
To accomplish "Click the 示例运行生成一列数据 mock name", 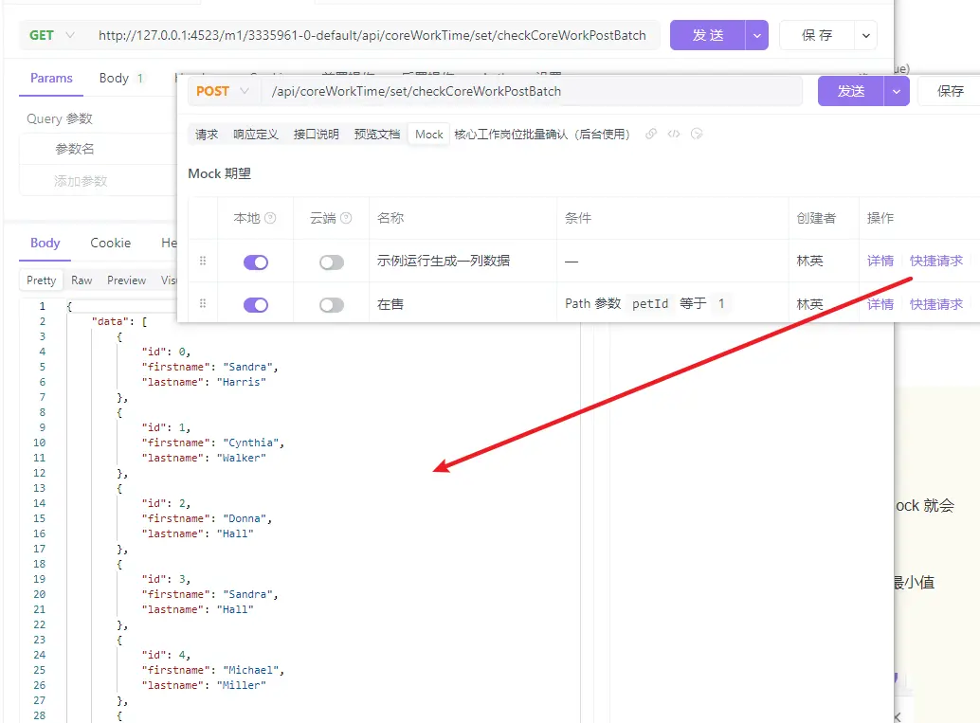I will click(x=444, y=261).
